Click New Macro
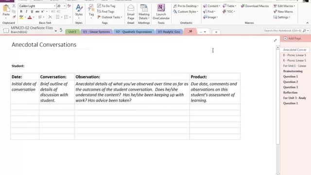Viewport: 311px width, 175px height. [x=283, y=12]
